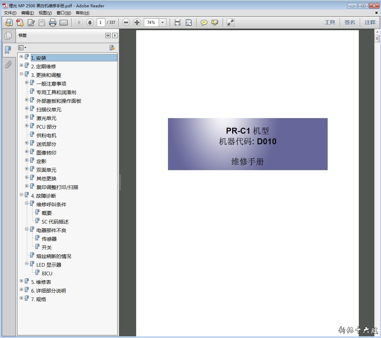This screenshot has height=338, width=381.
Task: Select the highlight text tool
Action: [x=215, y=23]
